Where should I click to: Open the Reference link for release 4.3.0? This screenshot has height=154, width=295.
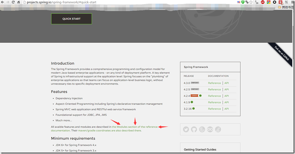point(214,83)
